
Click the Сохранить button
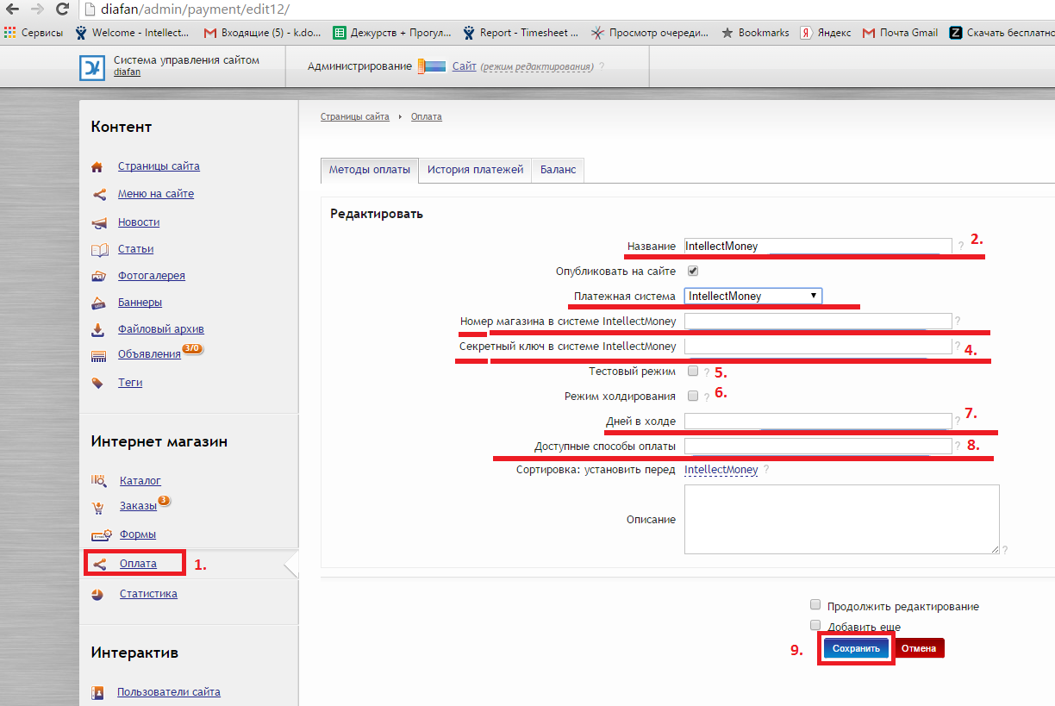pos(856,648)
